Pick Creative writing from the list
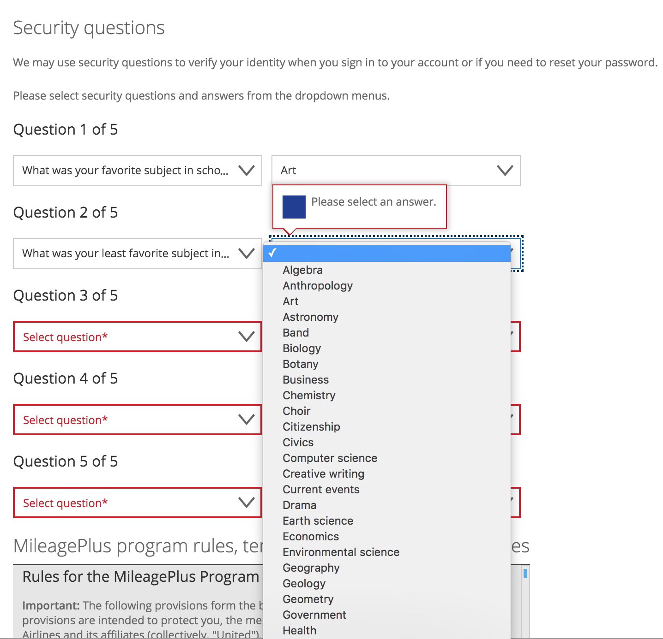The width and height of the screenshot is (663, 639). point(323,474)
